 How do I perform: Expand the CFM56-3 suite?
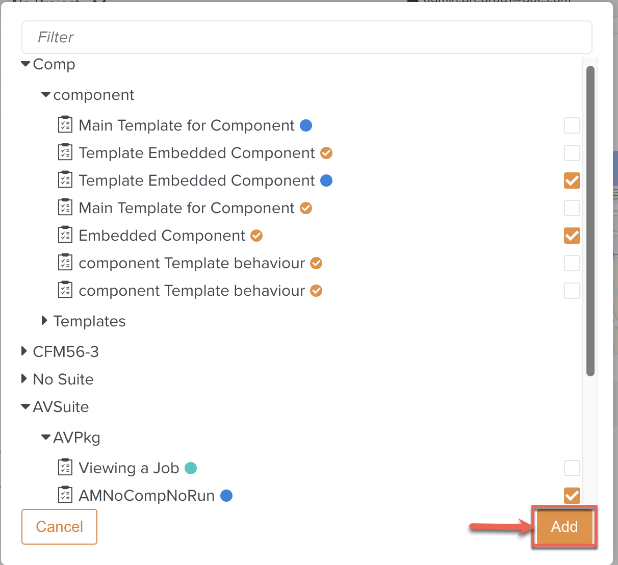[24, 351]
